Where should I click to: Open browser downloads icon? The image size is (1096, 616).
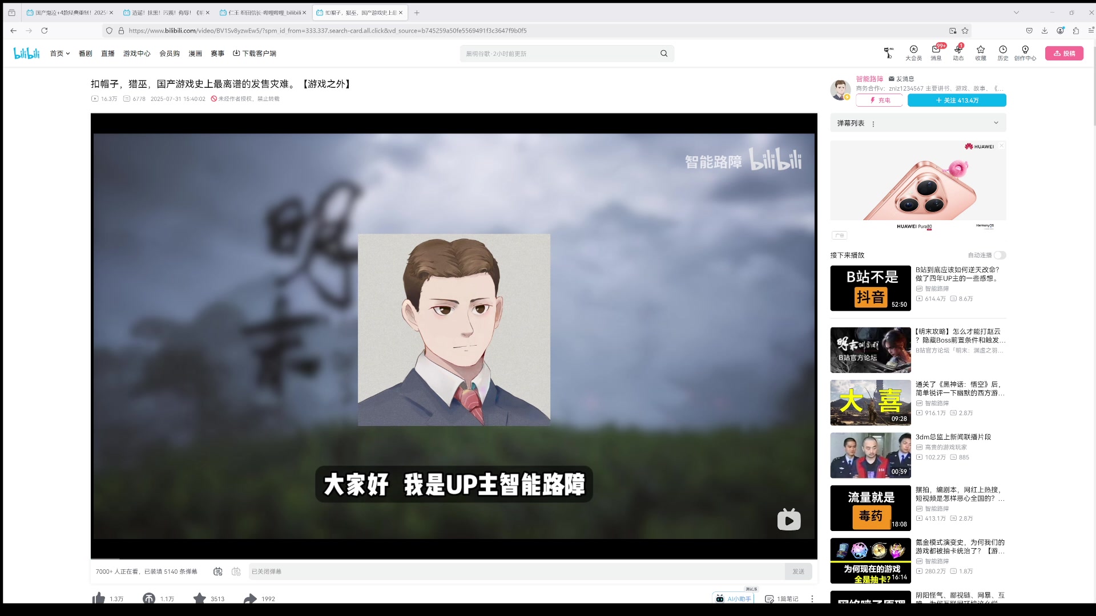[x=1045, y=31]
